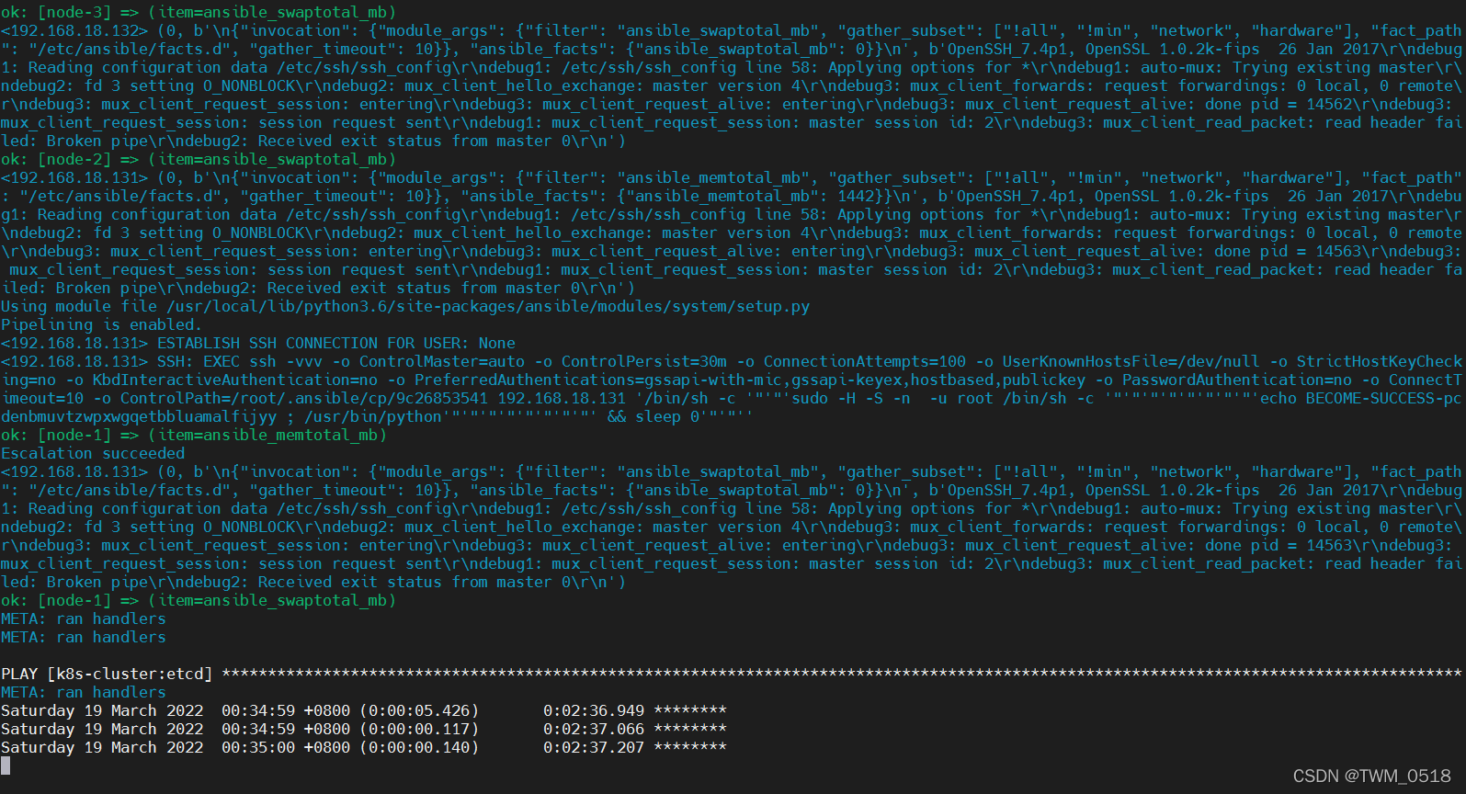Viewport: 1466px width, 794px height.
Task: Click the elapsed time 0:02:37.066
Action: pyautogui.click(x=593, y=729)
